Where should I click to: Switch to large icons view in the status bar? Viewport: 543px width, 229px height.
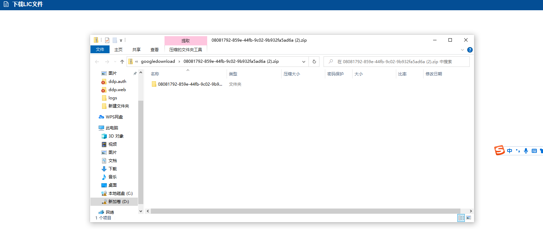(x=469, y=218)
